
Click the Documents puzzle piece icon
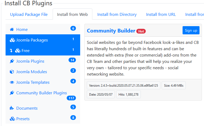click(12, 108)
